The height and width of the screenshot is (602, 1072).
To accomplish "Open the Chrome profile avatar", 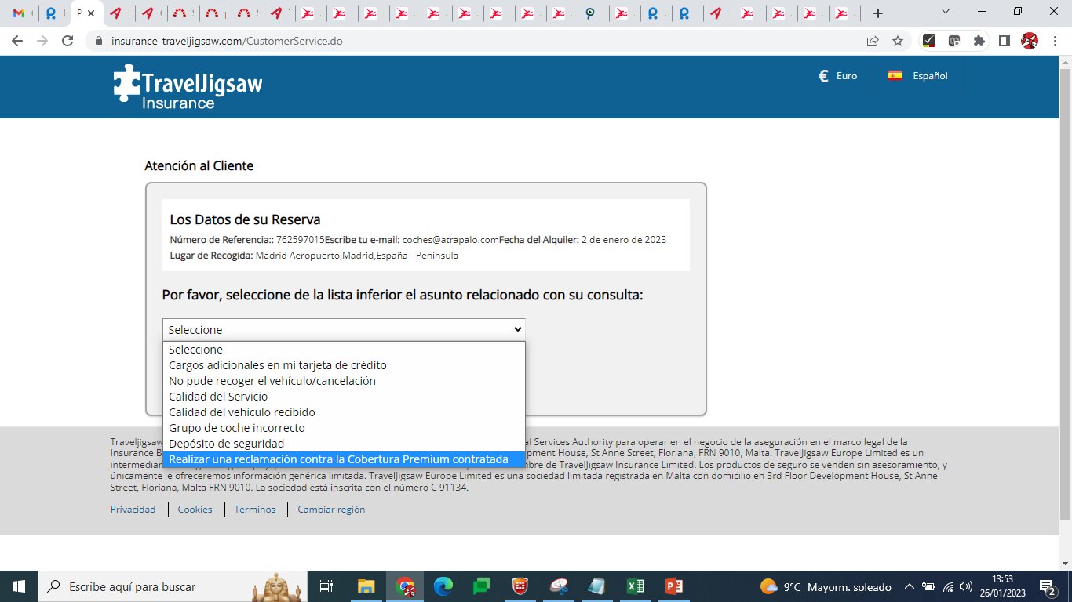I will [1030, 41].
